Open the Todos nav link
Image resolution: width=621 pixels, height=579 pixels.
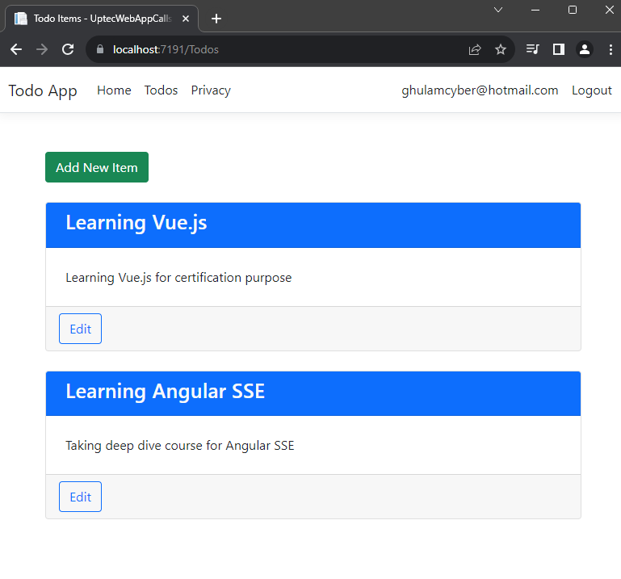tap(161, 90)
